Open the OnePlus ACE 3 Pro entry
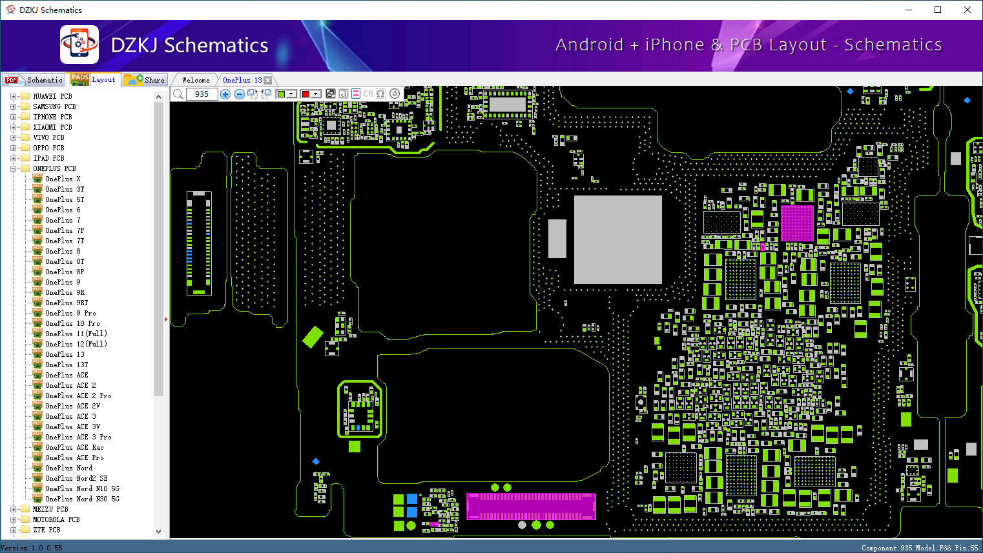 point(78,437)
